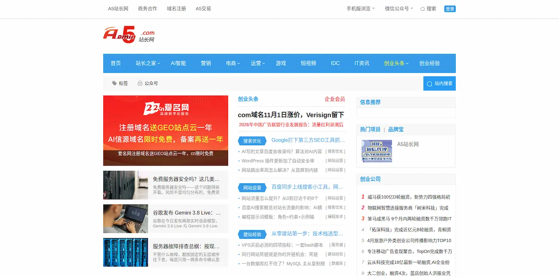The image size is (559, 277).
Task: Click the 22.cn爱名网 banner ad
Action: click(166, 131)
